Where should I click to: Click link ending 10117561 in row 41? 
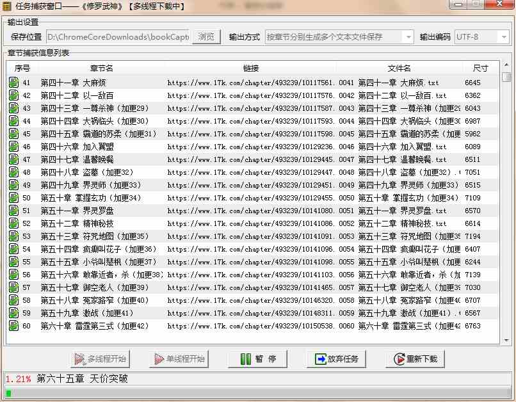point(251,83)
